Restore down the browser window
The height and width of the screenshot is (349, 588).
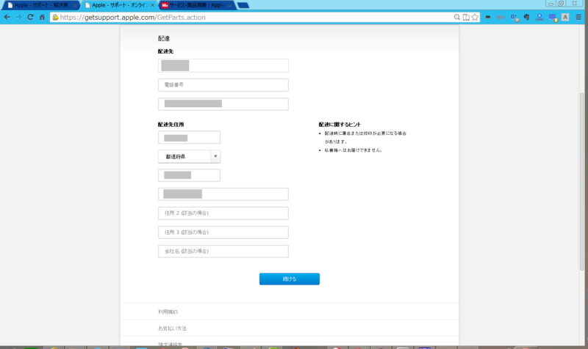(561, 4)
